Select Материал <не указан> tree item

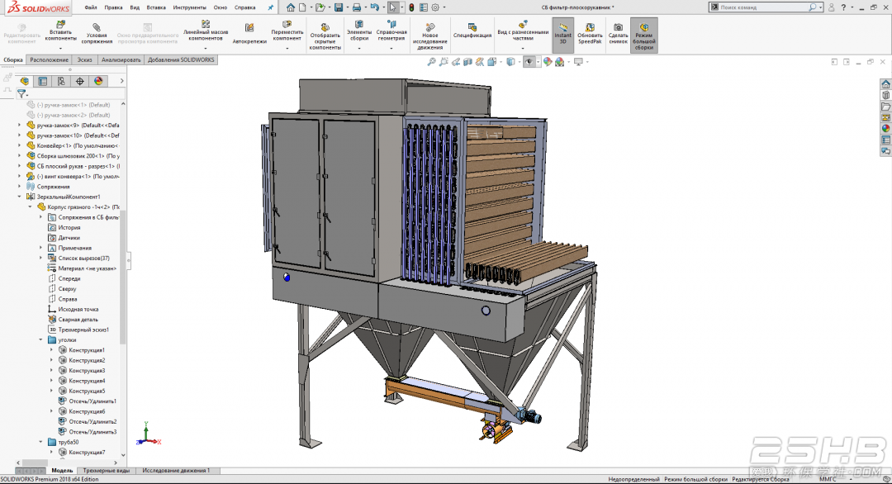(82, 268)
